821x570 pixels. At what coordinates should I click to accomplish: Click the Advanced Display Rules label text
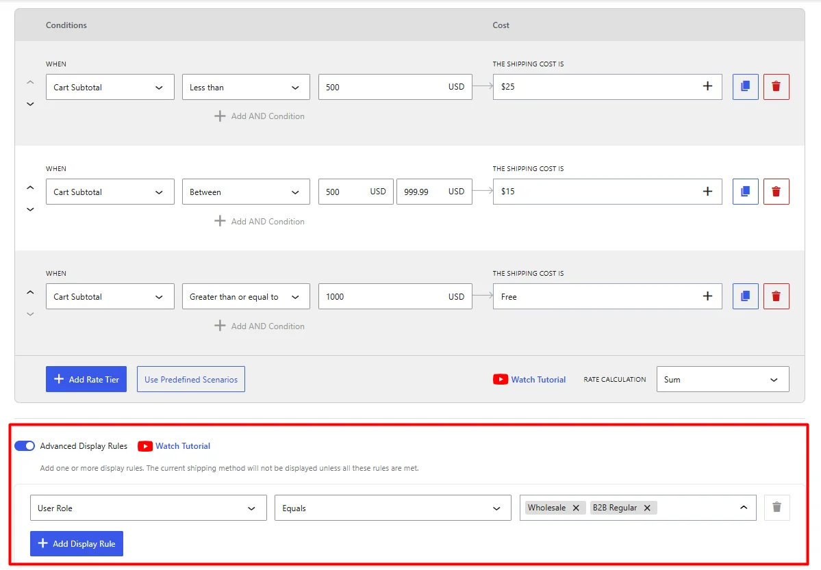pos(84,446)
